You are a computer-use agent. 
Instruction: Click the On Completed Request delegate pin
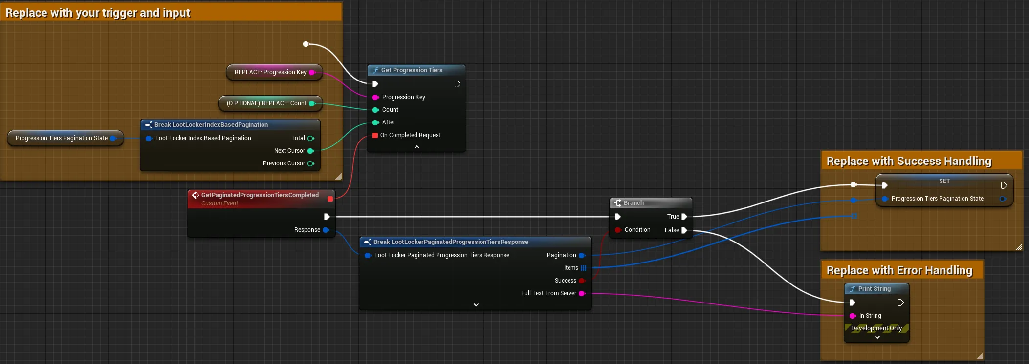[375, 135]
